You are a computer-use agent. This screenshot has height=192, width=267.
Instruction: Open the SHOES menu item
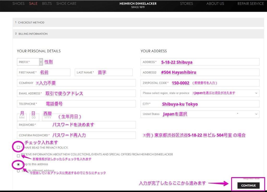pyautogui.click(x=19, y=4)
